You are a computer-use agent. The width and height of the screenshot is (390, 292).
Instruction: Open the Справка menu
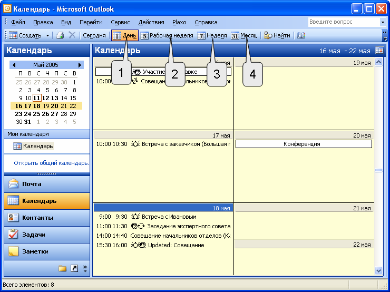point(206,22)
